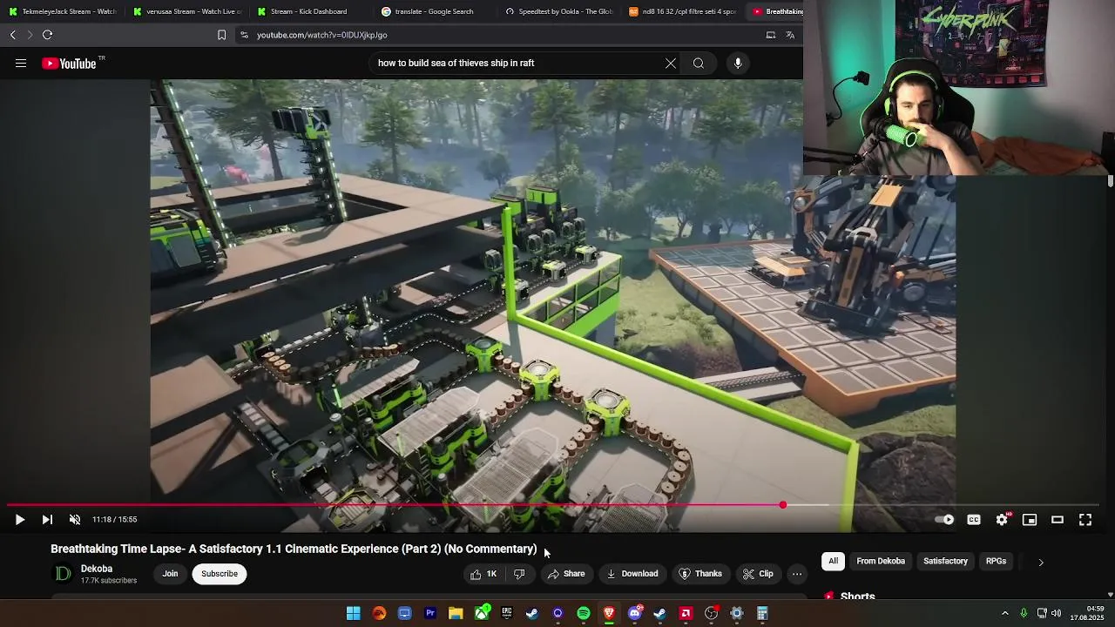1115x627 pixels.
Task: Select the Satisfactory filter chip
Action: click(945, 562)
